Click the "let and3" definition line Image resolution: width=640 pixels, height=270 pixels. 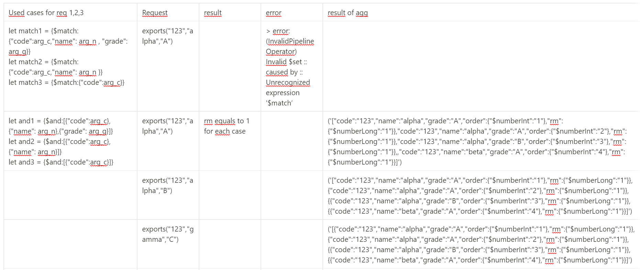coord(61,162)
